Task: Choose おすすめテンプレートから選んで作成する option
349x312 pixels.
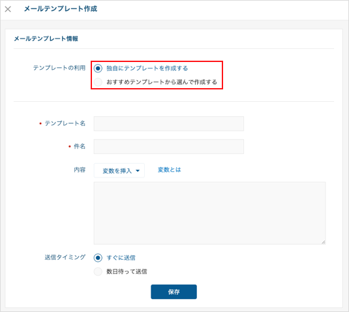Action: tap(98, 82)
